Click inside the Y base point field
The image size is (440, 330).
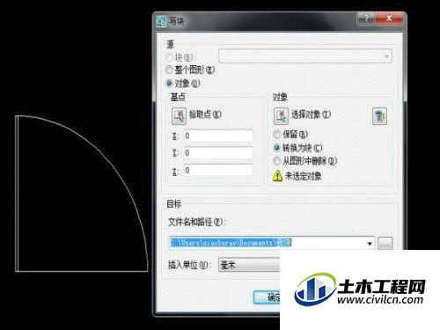[218, 153]
